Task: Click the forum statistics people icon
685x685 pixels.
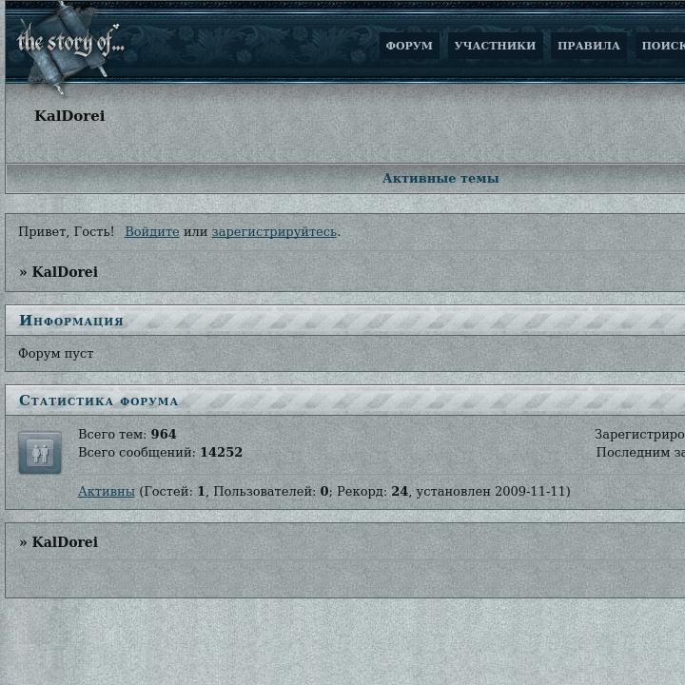Action: coord(40,453)
